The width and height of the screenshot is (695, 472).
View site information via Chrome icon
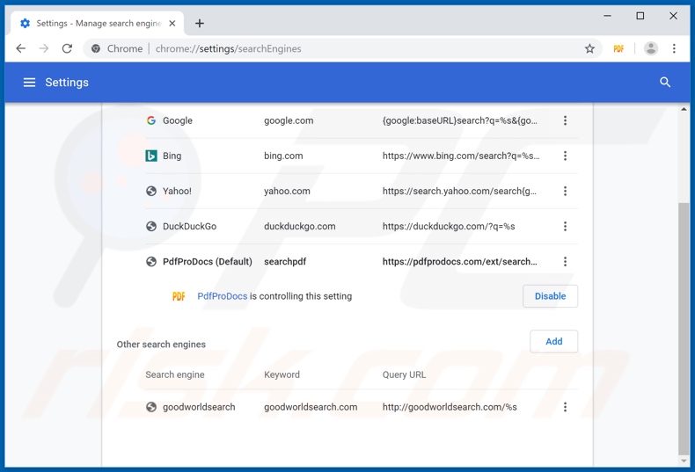click(x=96, y=48)
